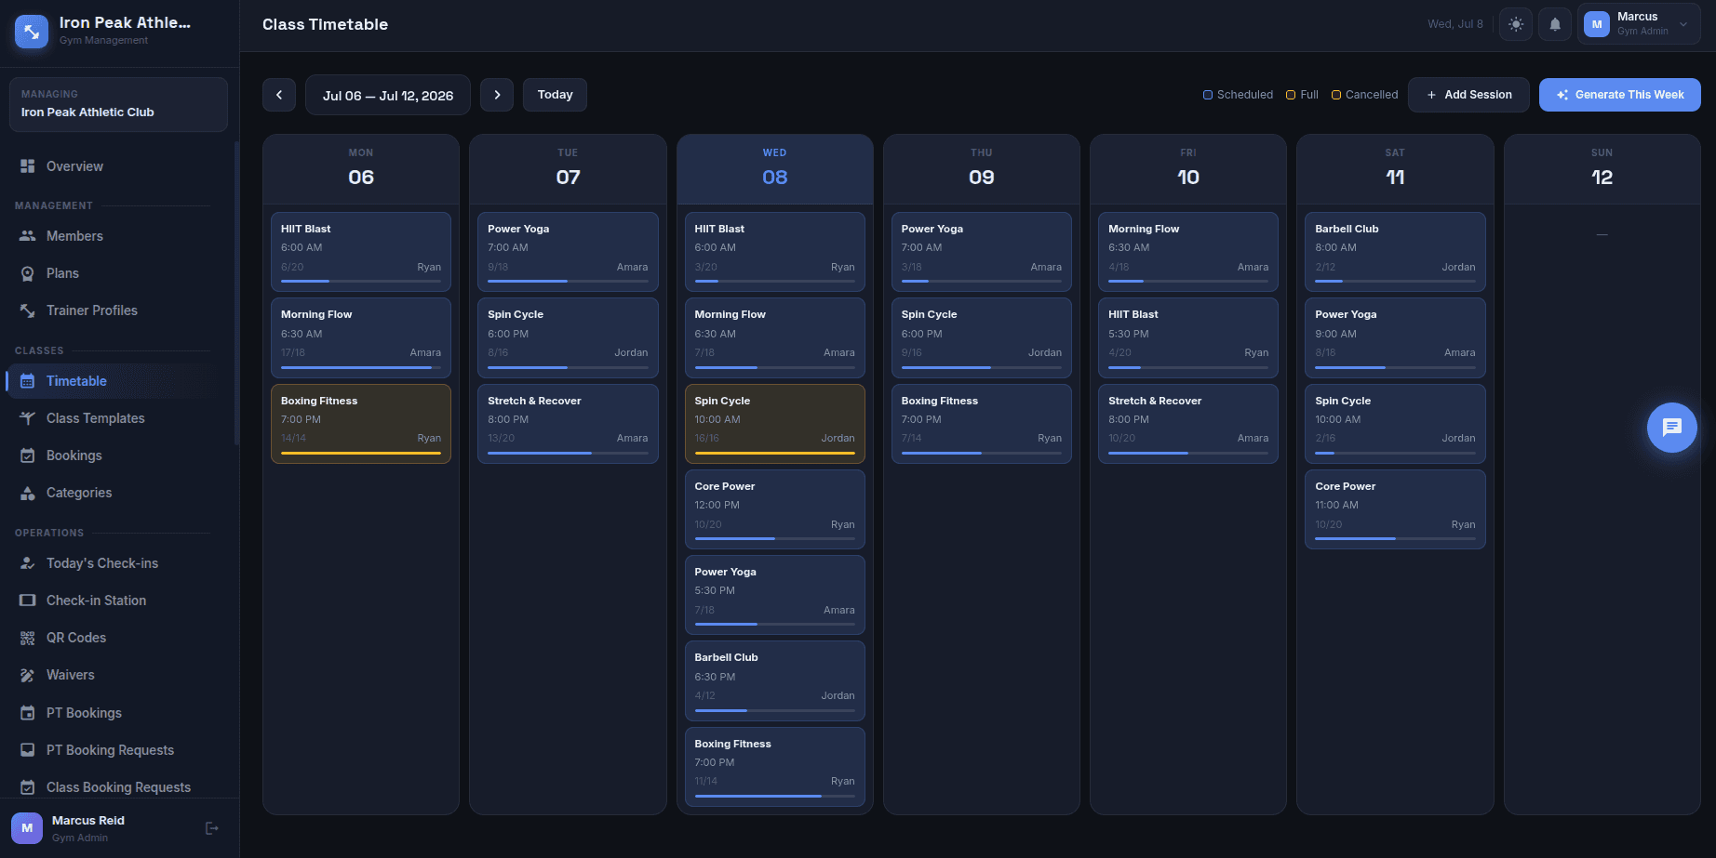Open the floating chat bubble button
The height and width of the screenshot is (858, 1716).
[x=1672, y=428]
